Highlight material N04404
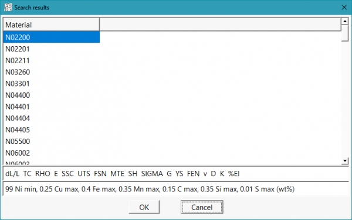Screen dimensions: 352x220 click(x=52, y=118)
